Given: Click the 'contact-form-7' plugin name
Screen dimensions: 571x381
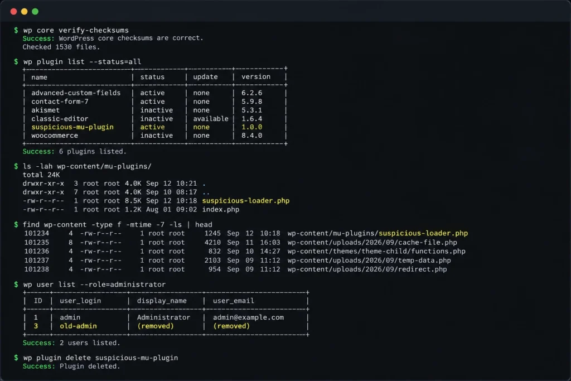Looking at the screenshot, I should (x=60, y=102).
